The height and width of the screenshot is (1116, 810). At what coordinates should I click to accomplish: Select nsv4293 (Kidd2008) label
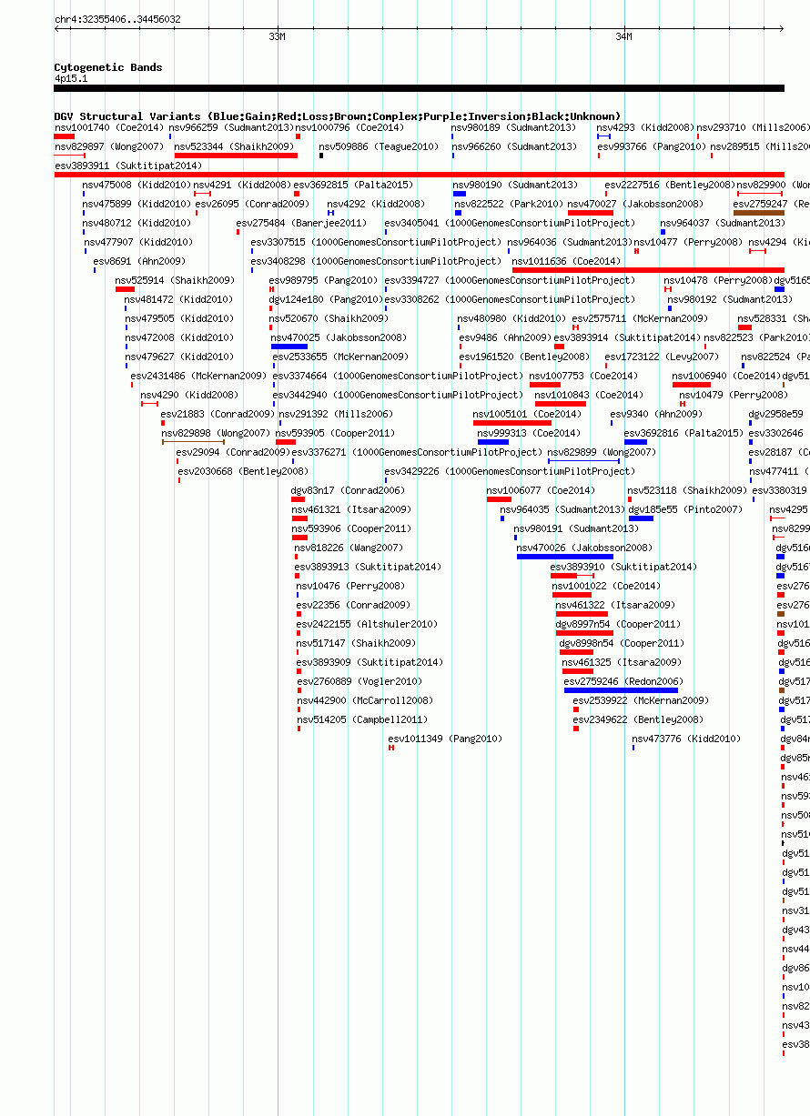(645, 128)
